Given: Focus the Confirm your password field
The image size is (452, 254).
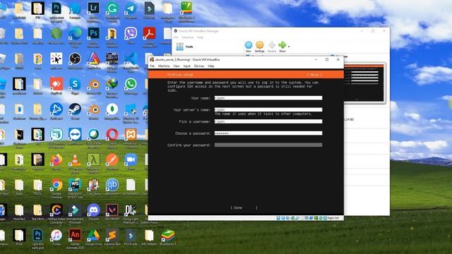Looking at the screenshot, I should pyautogui.click(x=268, y=145).
